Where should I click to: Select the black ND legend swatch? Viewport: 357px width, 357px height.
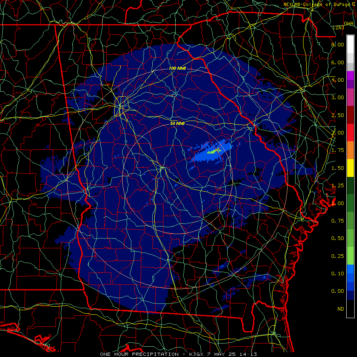(350, 309)
